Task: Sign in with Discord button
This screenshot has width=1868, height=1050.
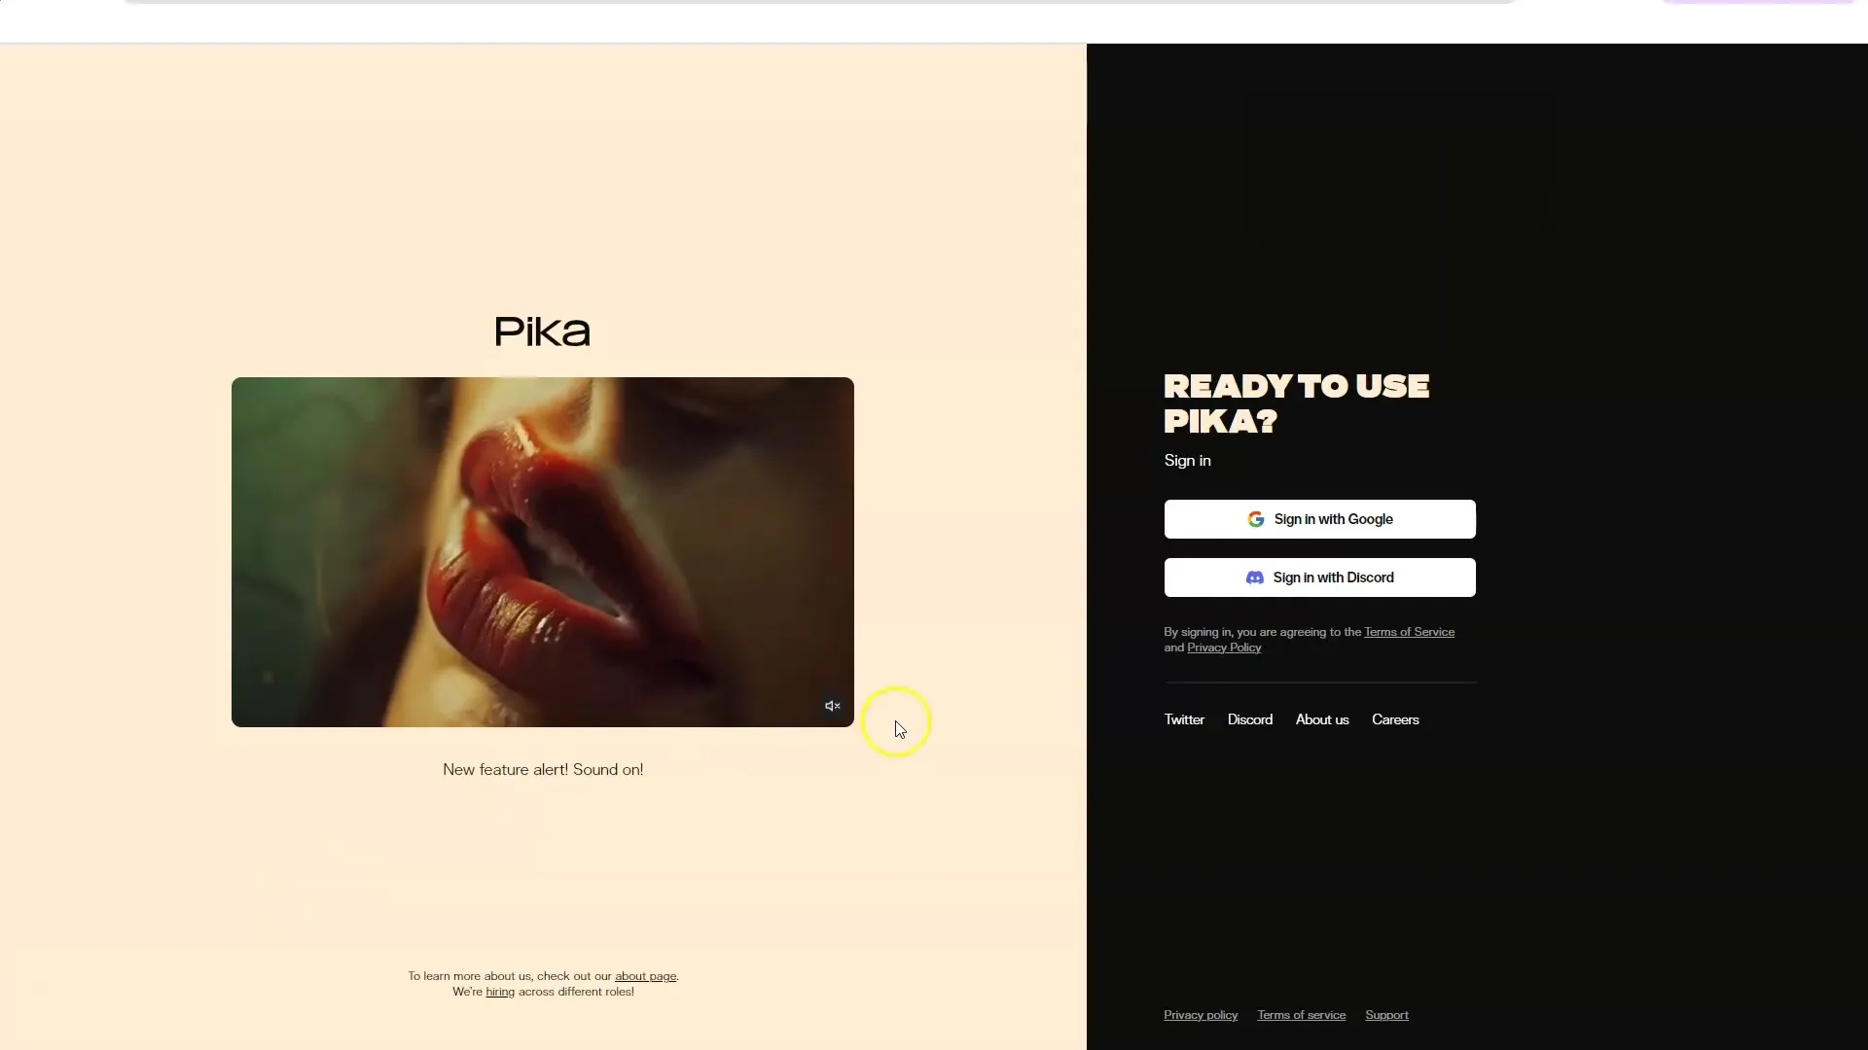Action: (x=1320, y=577)
